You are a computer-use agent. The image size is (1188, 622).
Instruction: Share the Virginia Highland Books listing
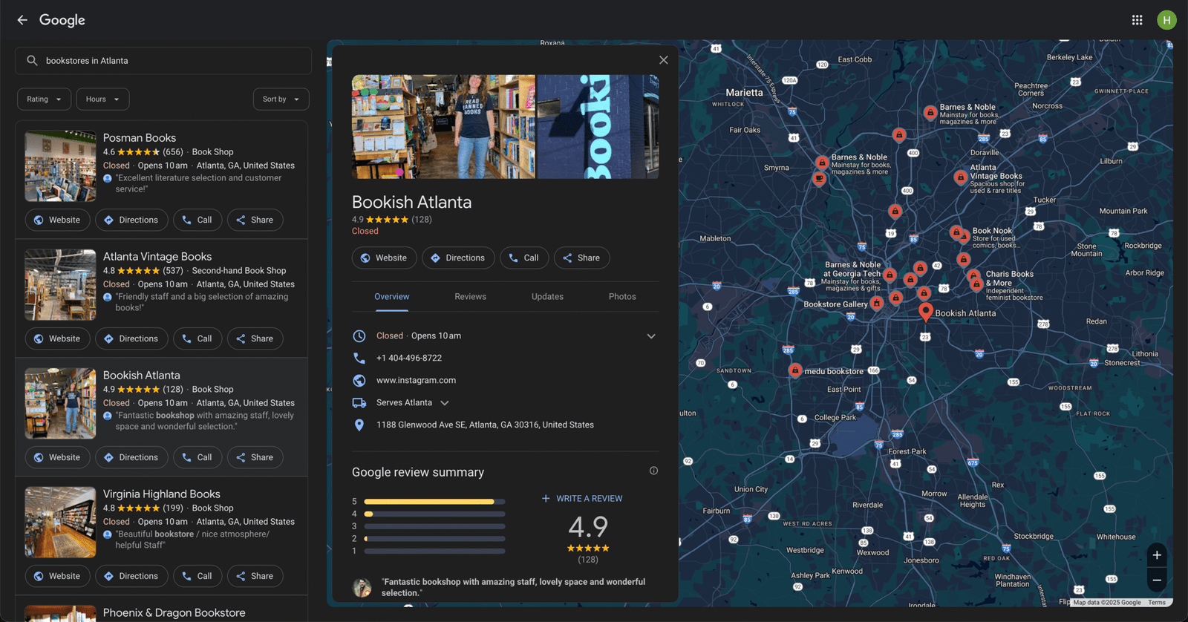(255, 576)
